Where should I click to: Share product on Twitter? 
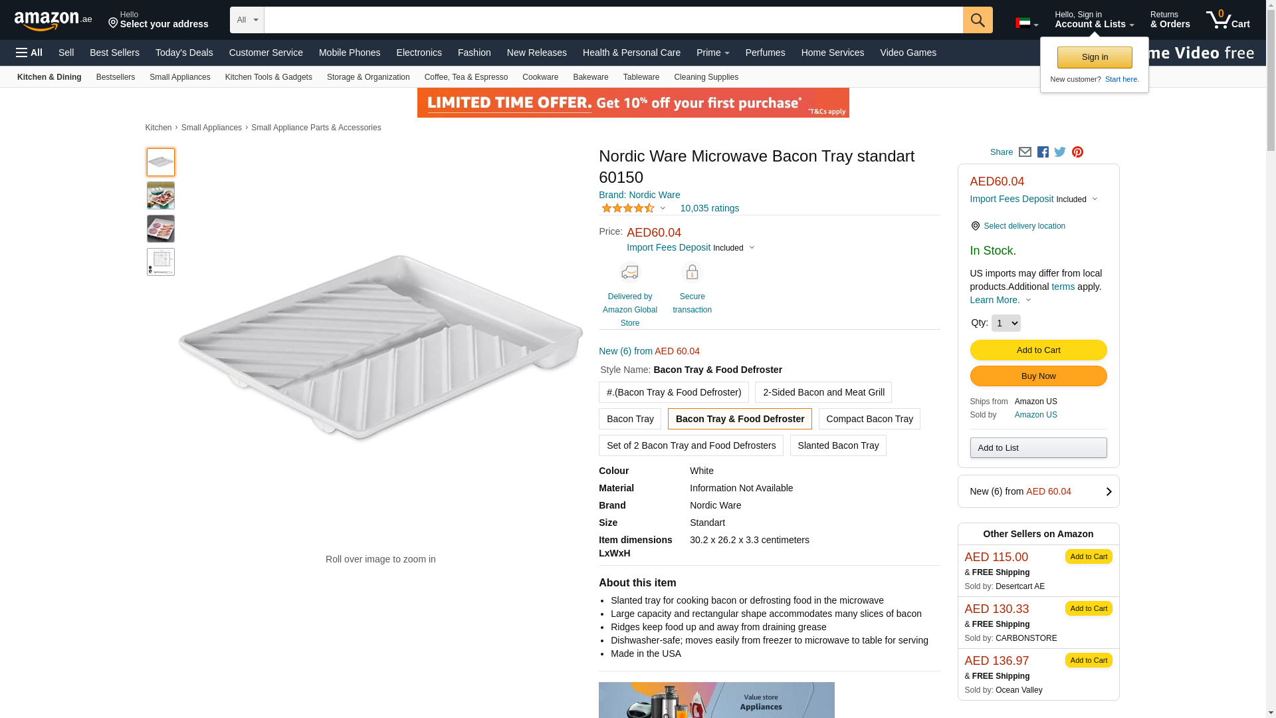[1060, 152]
